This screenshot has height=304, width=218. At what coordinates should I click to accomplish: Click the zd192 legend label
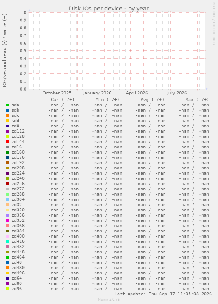(18, 163)
